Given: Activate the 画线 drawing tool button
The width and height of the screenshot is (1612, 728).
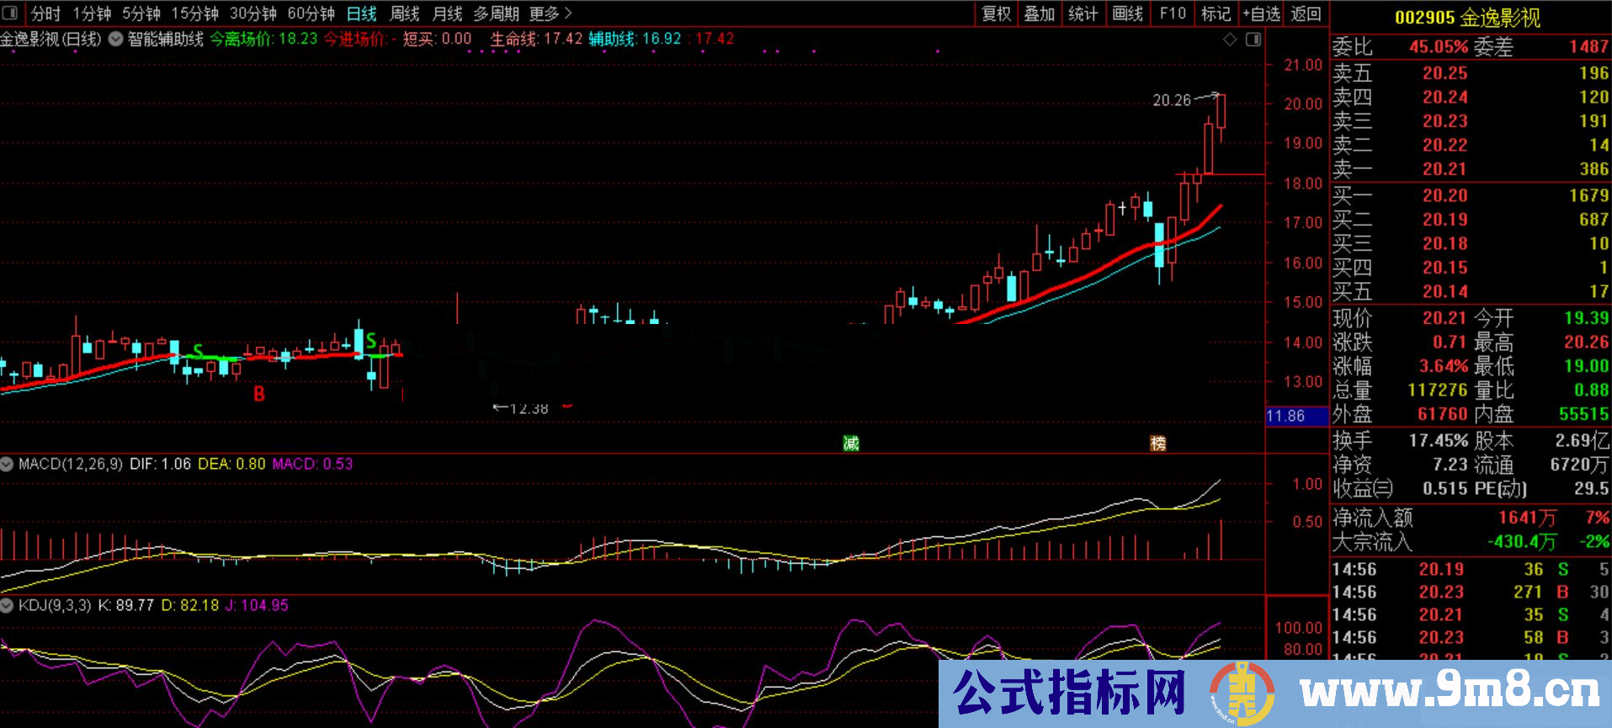Looking at the screenshot, I should pos(1127,13).
